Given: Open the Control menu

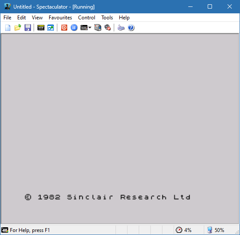Looking at the screenshot, I should pyautogui.click(x=87, y=18).
